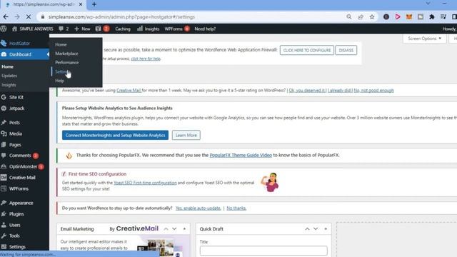Dismiss the Wordfence firewall notice
Screen dimensions: 457x257
tap(346, 50)
